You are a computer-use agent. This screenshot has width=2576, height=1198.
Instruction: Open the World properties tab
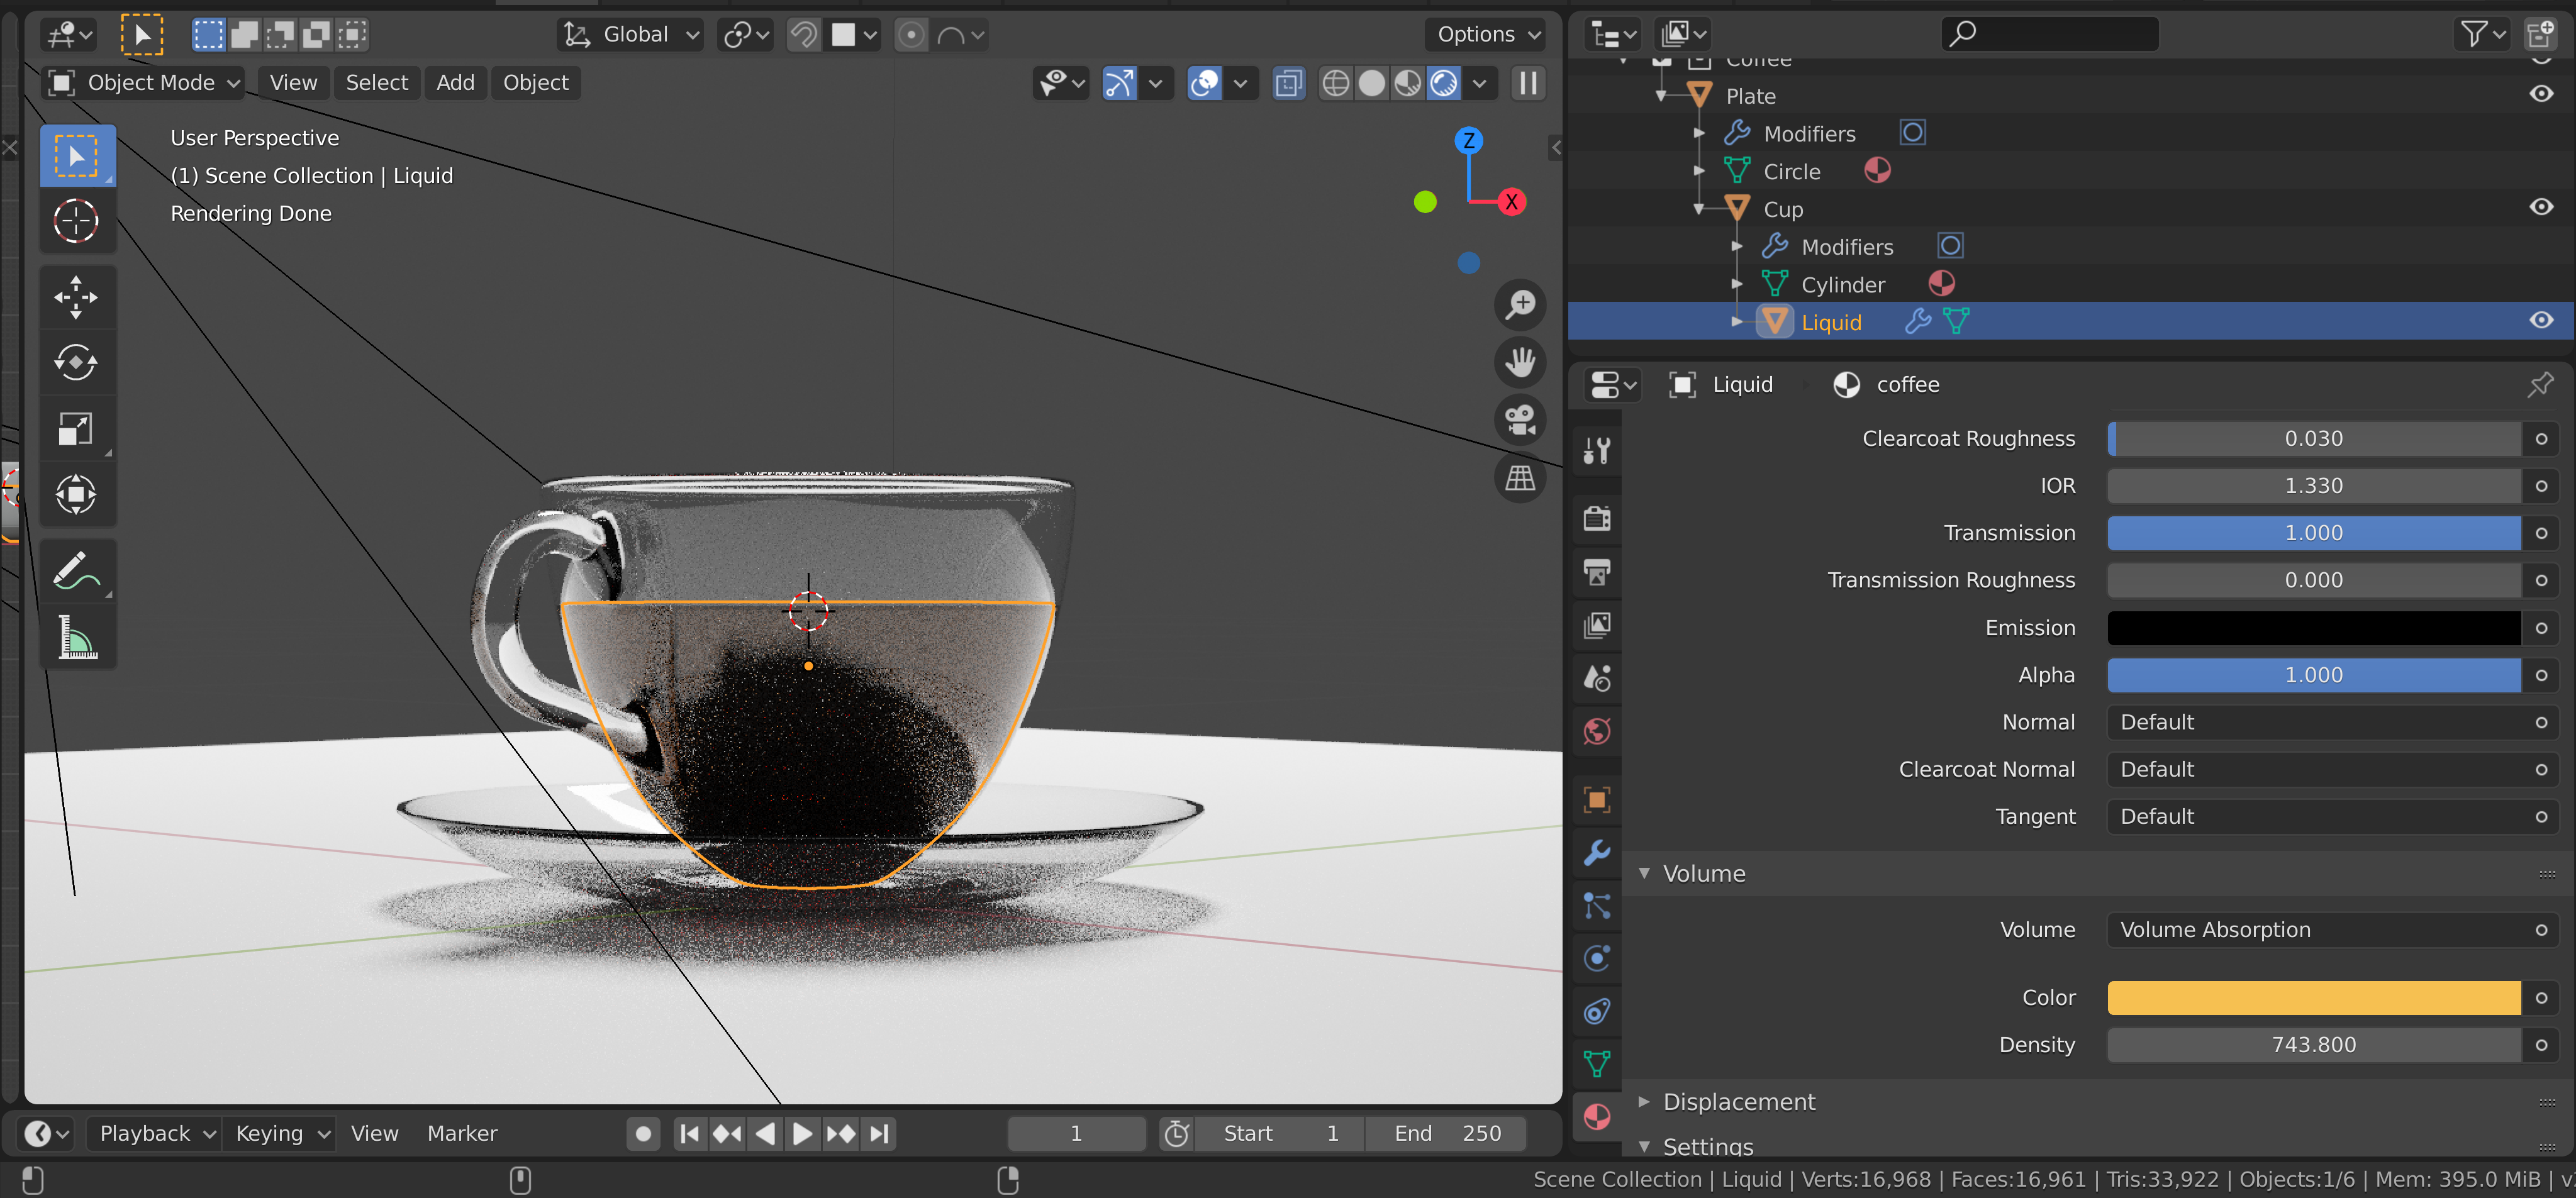1597,731
